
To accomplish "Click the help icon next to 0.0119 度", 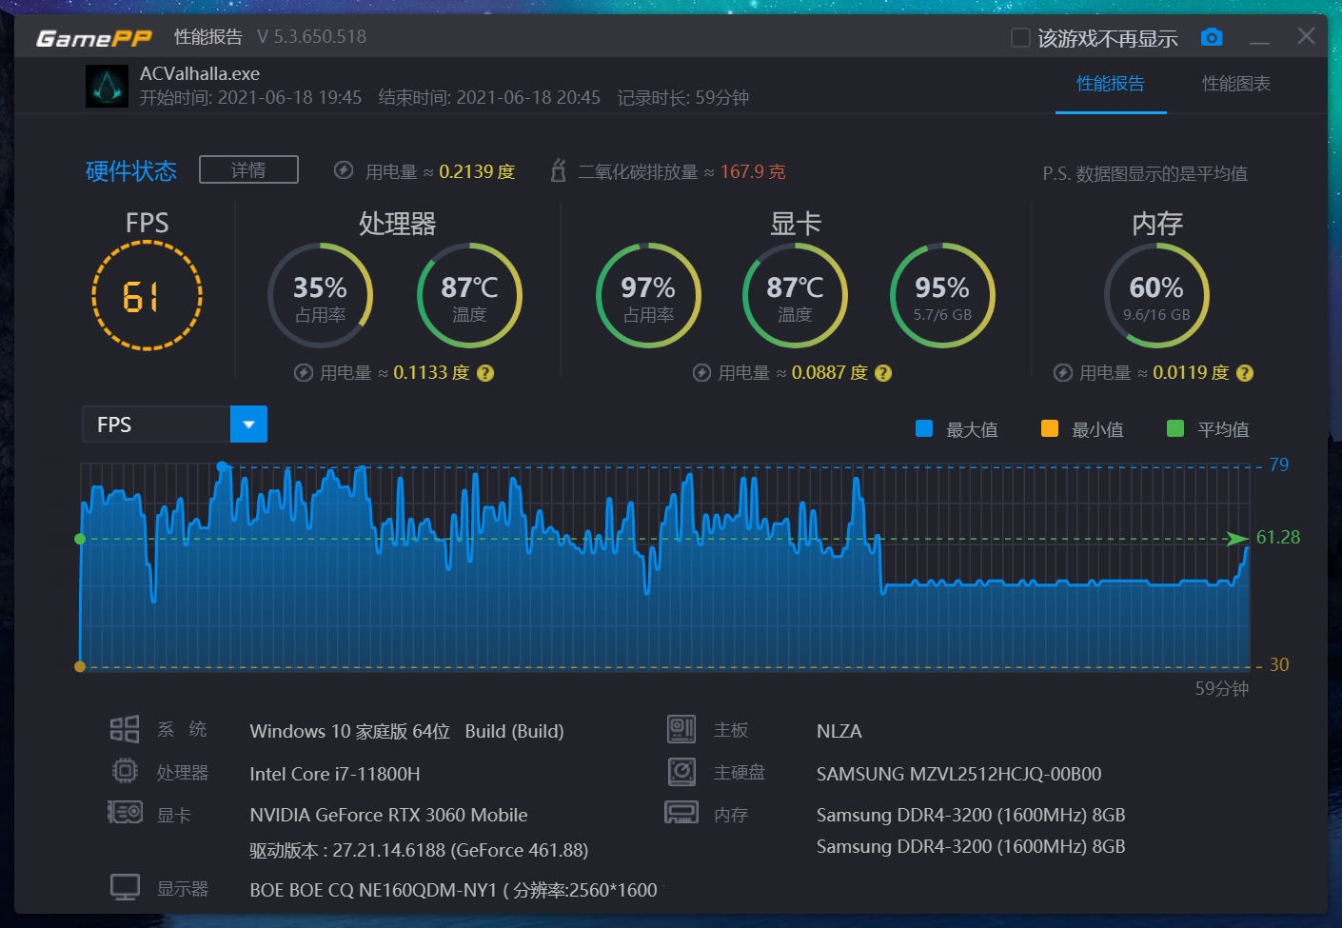I will pos(1245,373).
